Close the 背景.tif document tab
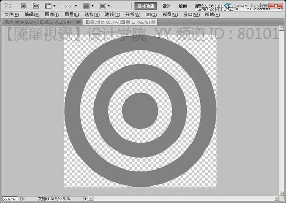 click(x=78, y=22)
